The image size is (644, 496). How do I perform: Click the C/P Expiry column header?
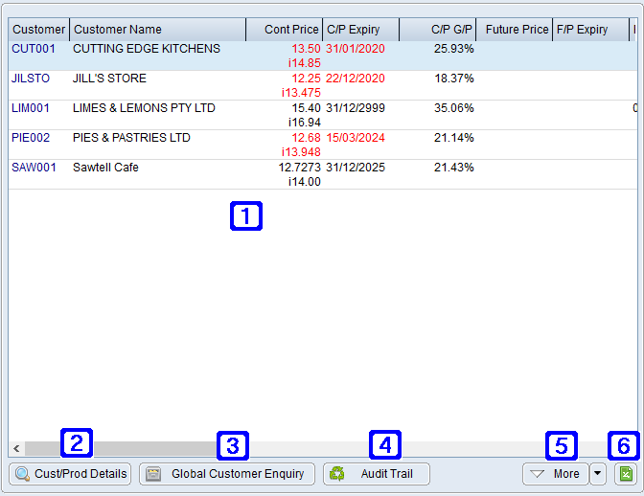point(360,30)
